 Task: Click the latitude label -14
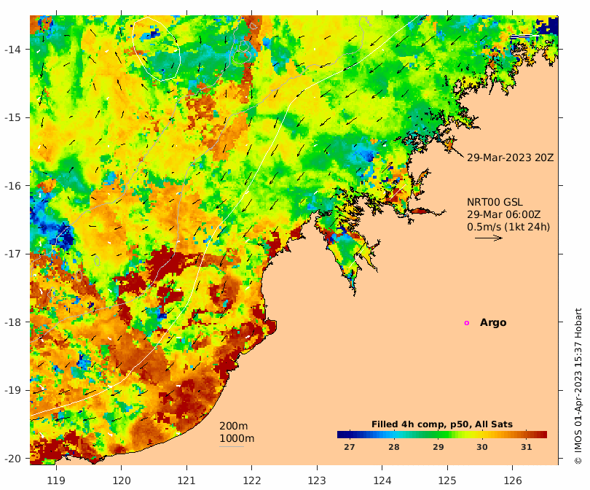tap(12, 50)
